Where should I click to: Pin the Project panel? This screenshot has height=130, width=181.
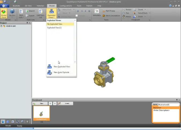click(x=27, y=23)
